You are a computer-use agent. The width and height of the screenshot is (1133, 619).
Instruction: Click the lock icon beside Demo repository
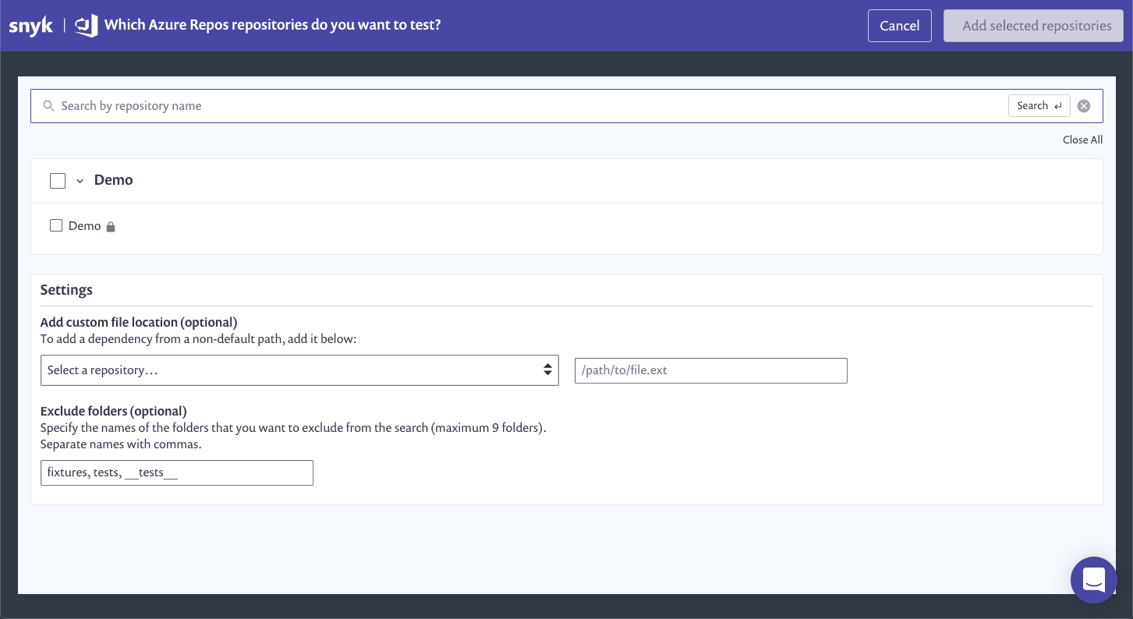[x=111, y=227]
